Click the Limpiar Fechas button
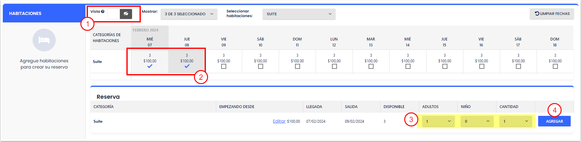The width and height of the screenshot is (581, 142). [x=552, y=14]
